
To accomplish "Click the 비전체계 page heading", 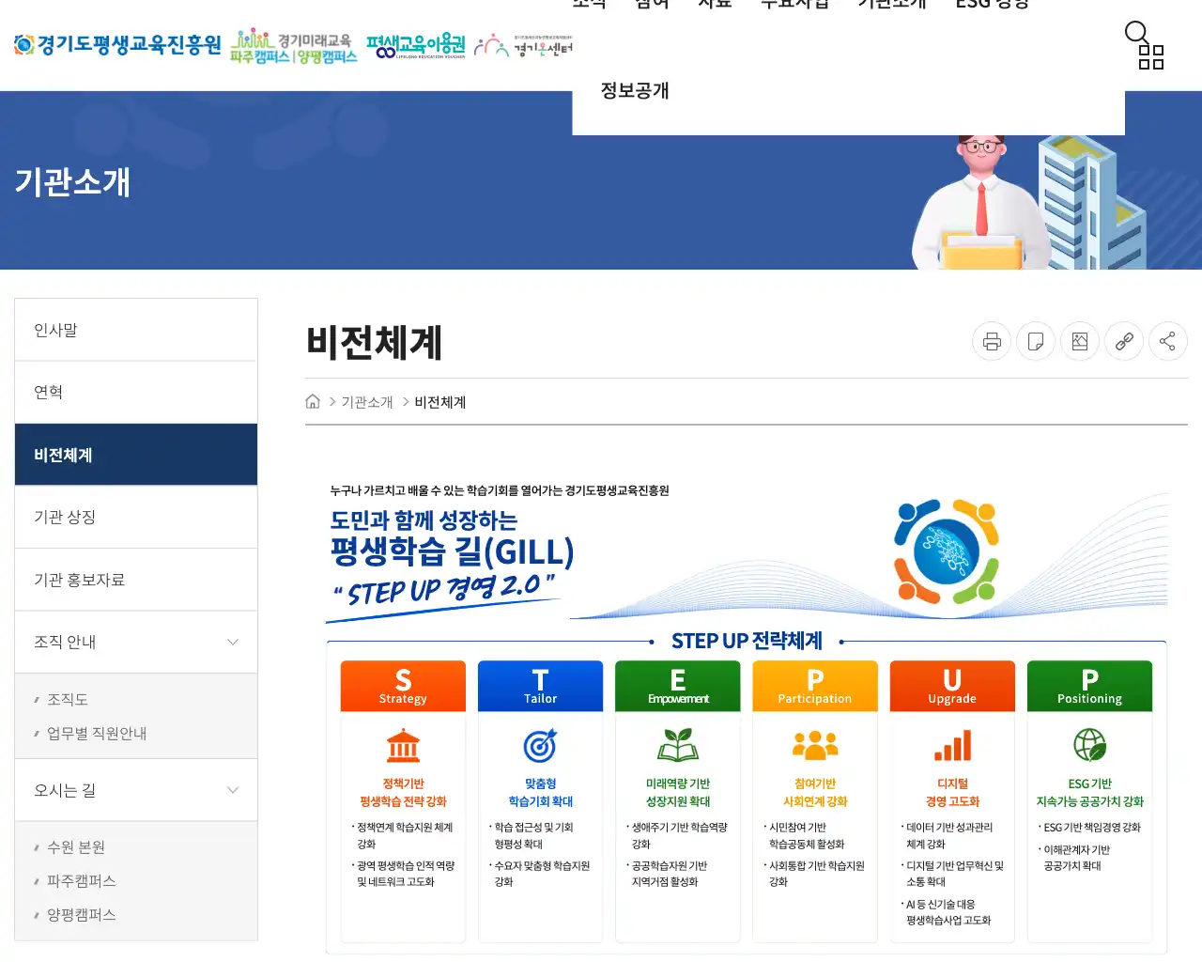I will [375, 342].
